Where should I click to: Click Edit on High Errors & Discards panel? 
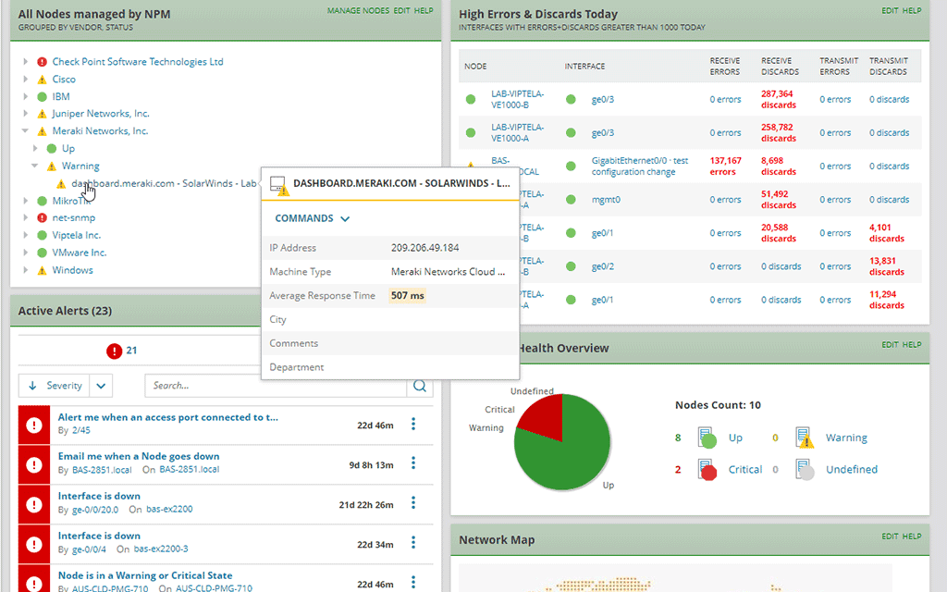[x=889, y=10]
